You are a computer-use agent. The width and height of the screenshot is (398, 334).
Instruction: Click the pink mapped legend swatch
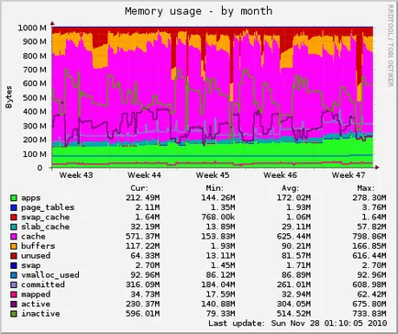coord(14,295)
